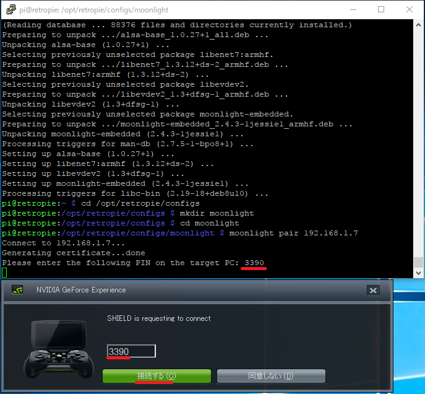This screenshot has width=425, height=394.
Task: Click the "(Reading database ... 88376 files" line
Action: 178,25
